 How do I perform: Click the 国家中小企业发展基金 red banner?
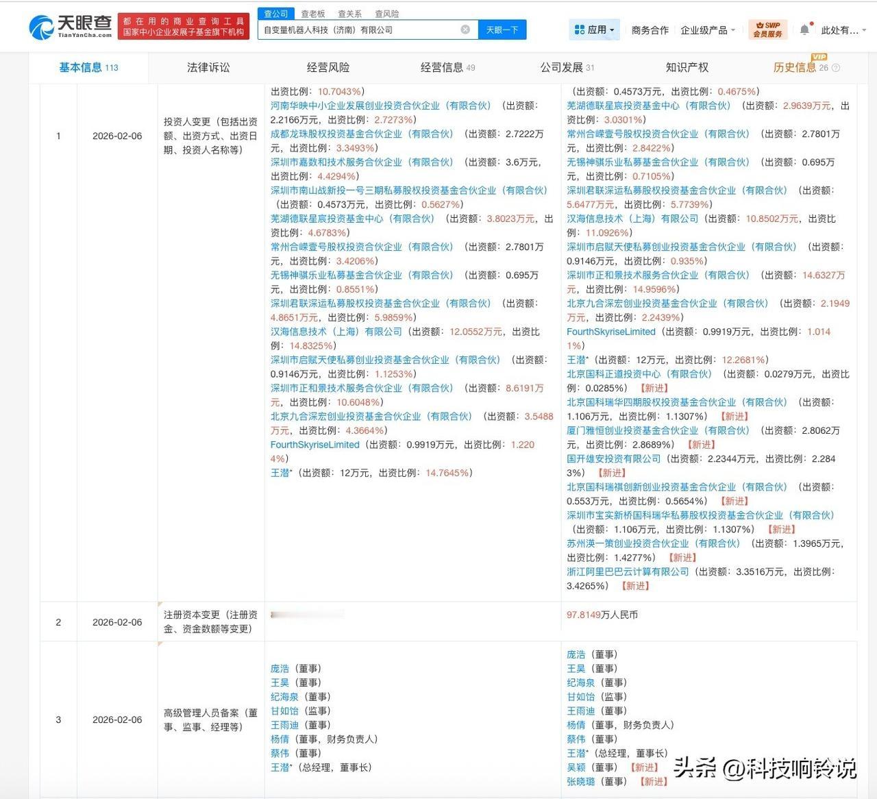tap(184, 26)
